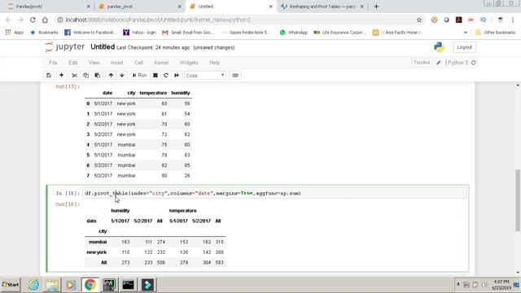Go to the browser home page
Viewport: 521px width, 293px height.
coord(45,20)
